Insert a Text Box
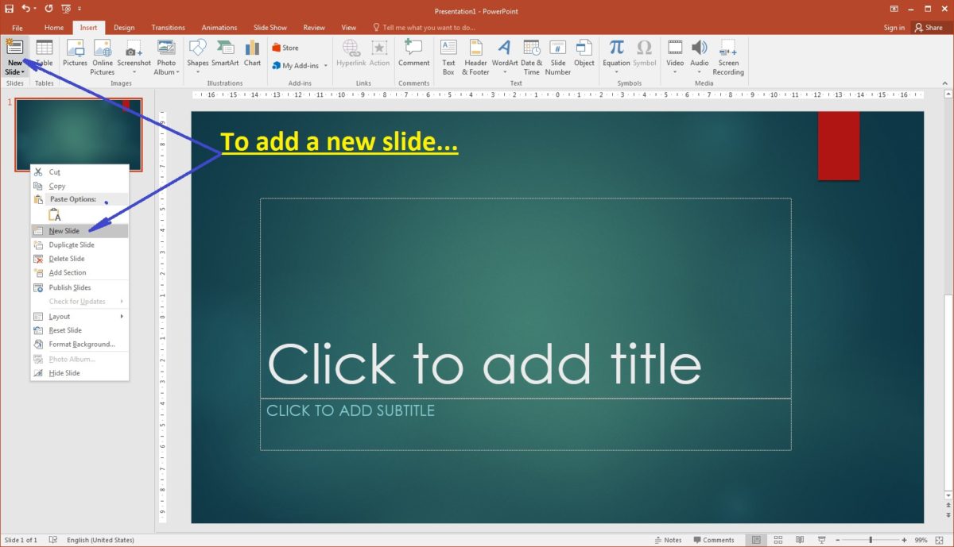954x547 pixels. point(448,54)
